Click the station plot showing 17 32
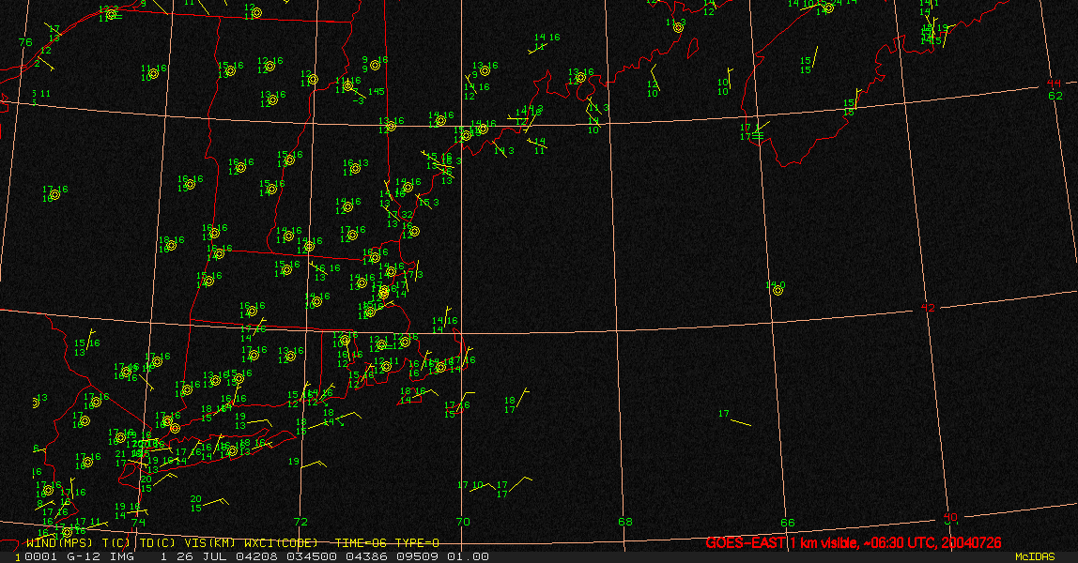This screenshot has height=563, width=1078. pos(399,215)
